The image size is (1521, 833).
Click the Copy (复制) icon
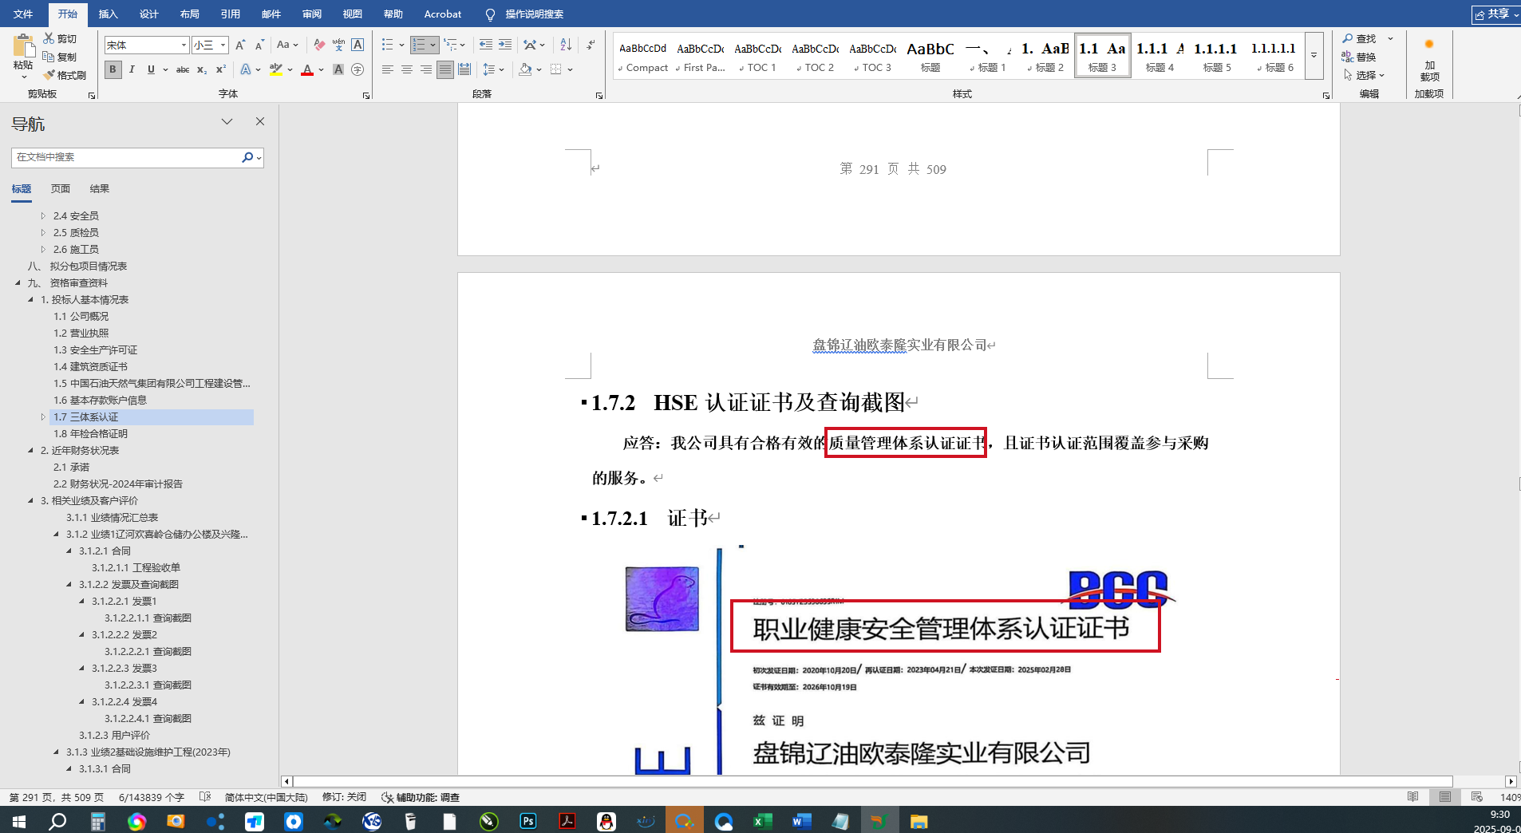click(49, 57)
